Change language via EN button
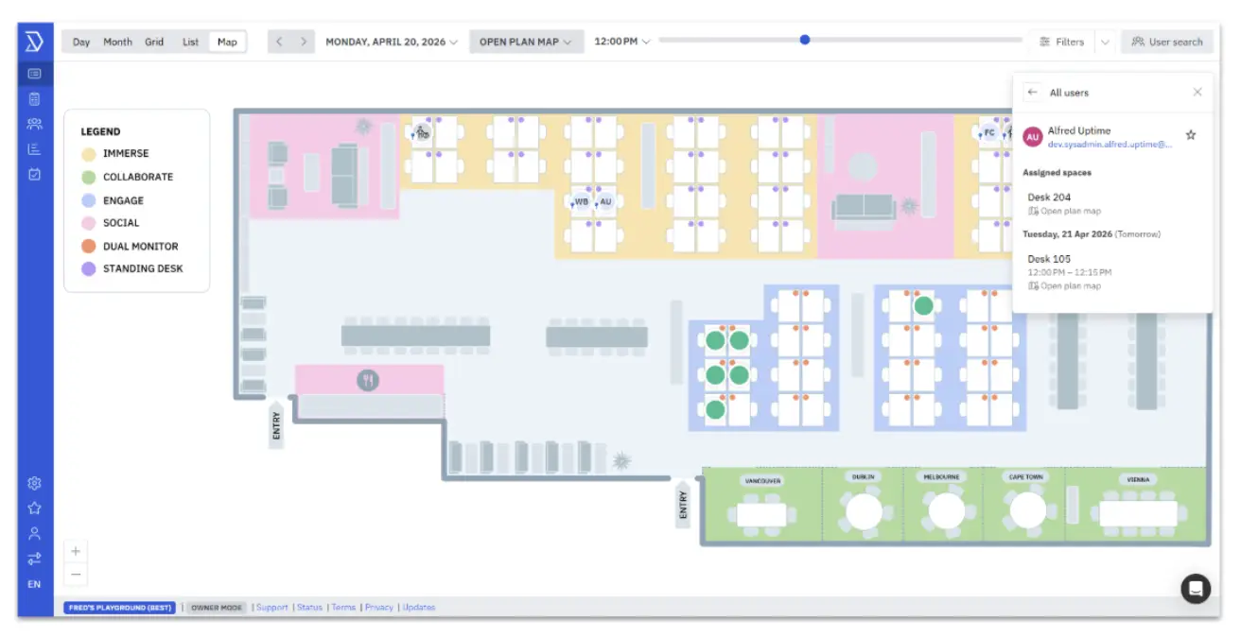 pyautogui.click(x=34, y=584)
